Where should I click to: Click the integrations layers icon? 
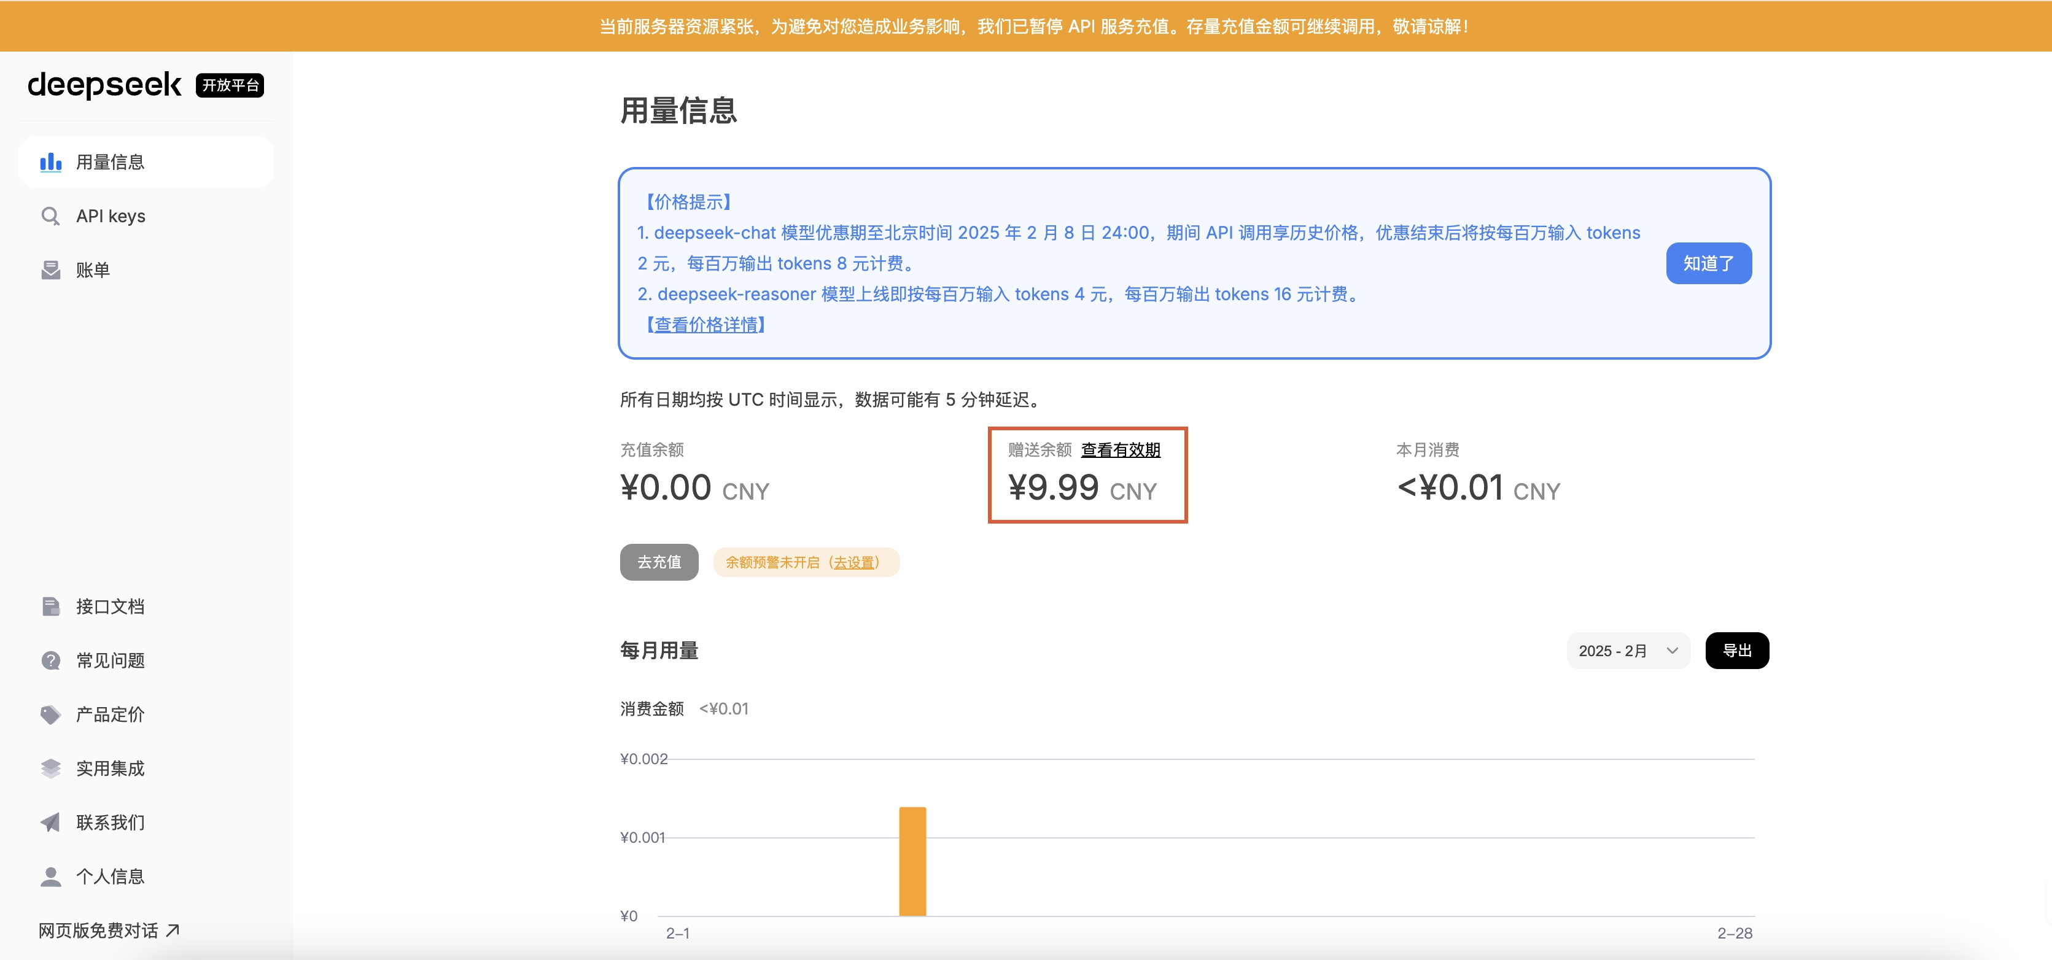pyautogui.click(x=50, y=768)
